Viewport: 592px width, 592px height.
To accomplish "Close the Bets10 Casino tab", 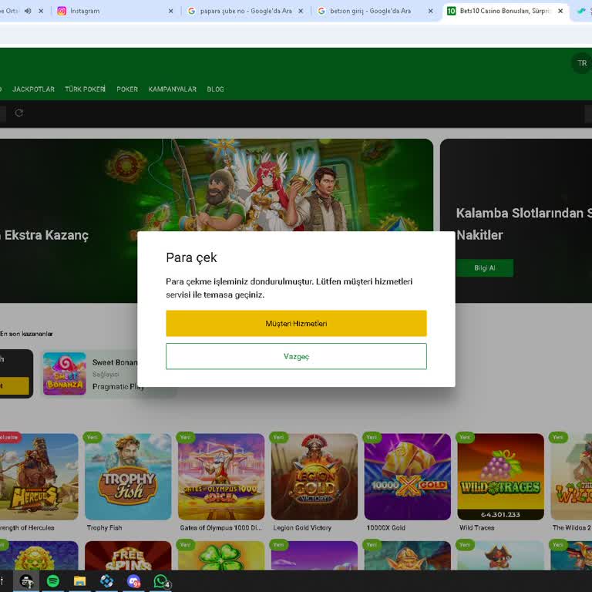I will pos(560,11).
